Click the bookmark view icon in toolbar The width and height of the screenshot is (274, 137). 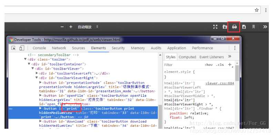[x=253, y=27]
